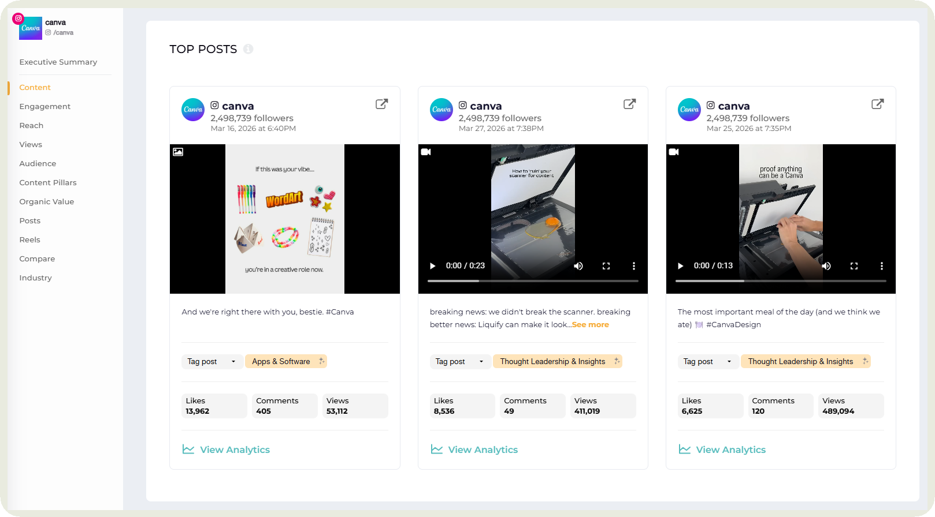This screenshot has height=517, width=935.
Task: Click the WordArt creative role image
Action: click(x=285, y=219)
